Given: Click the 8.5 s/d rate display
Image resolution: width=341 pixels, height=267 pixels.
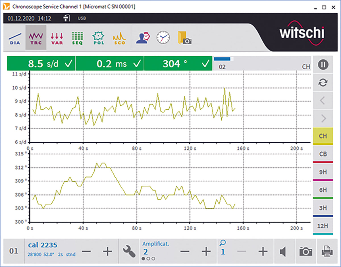Looking at the screenshot, I should point(41,64).
